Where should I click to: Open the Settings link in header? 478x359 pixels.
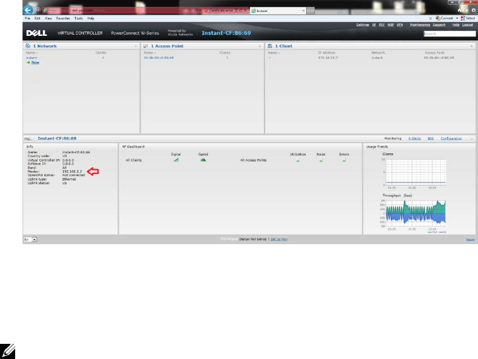click(362, 25)
